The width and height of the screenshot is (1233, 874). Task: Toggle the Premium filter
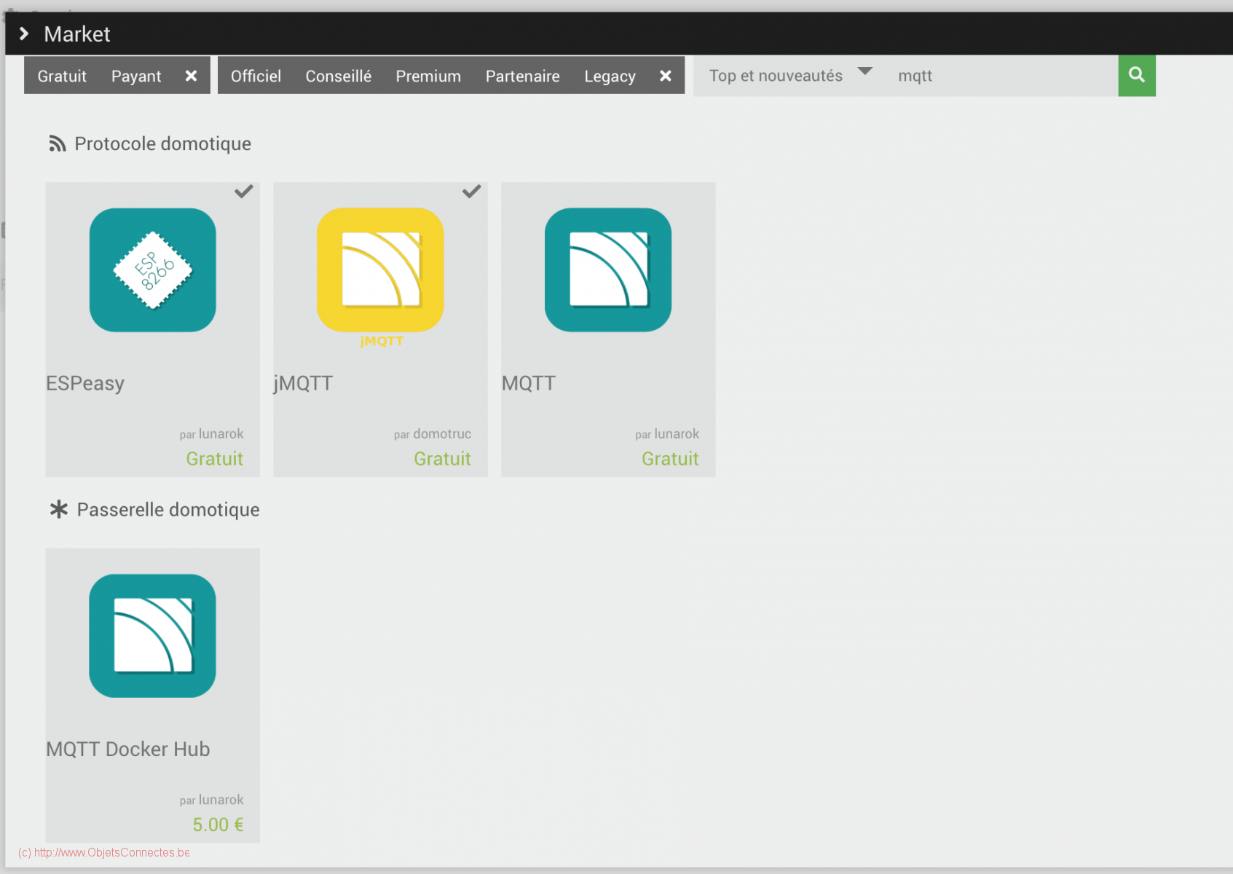point(428,76)
